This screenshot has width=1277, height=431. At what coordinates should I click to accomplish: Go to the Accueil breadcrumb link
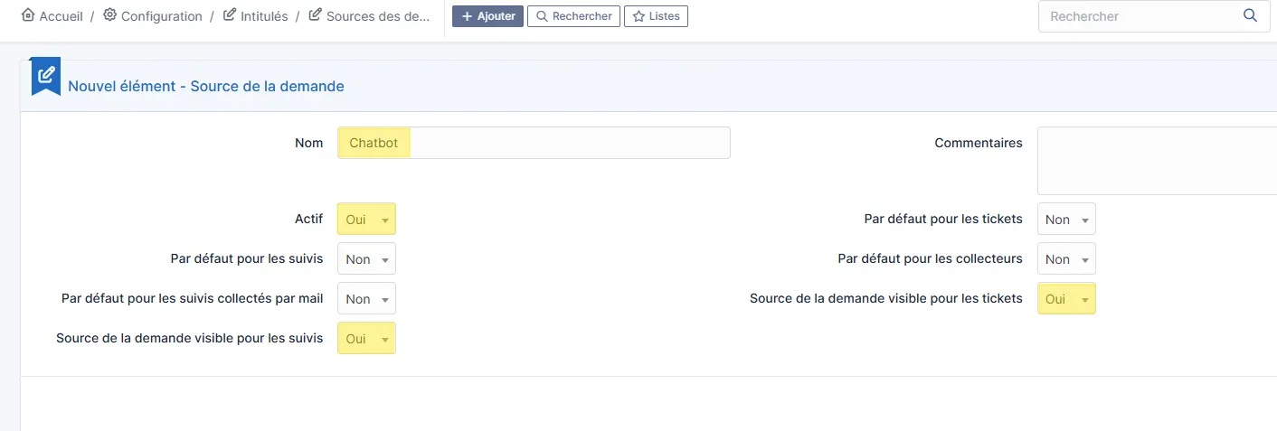61,16
